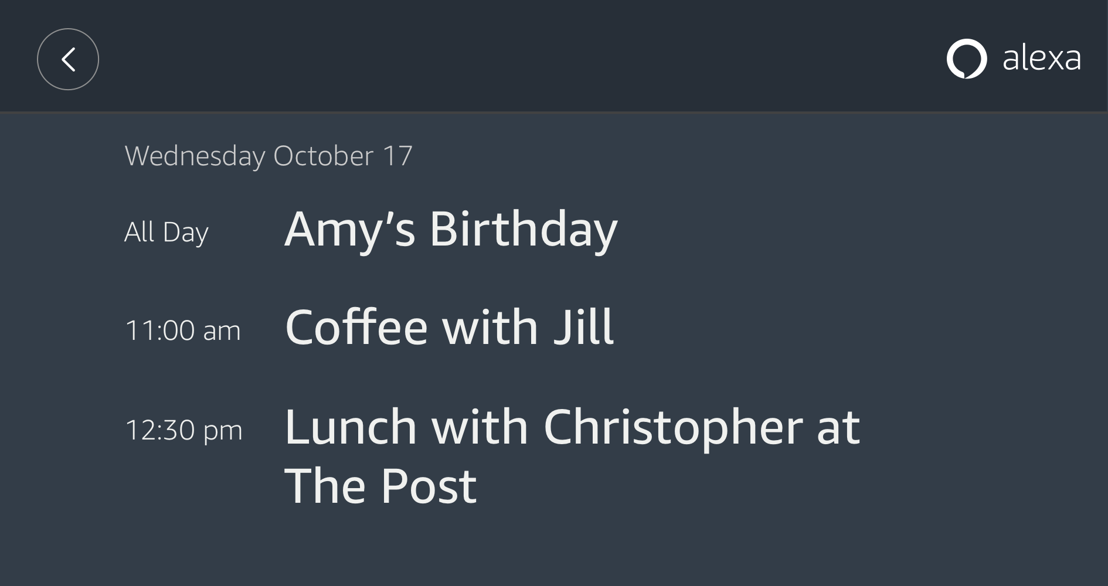Click the name Jill in the coffee event

coord(584,328)
